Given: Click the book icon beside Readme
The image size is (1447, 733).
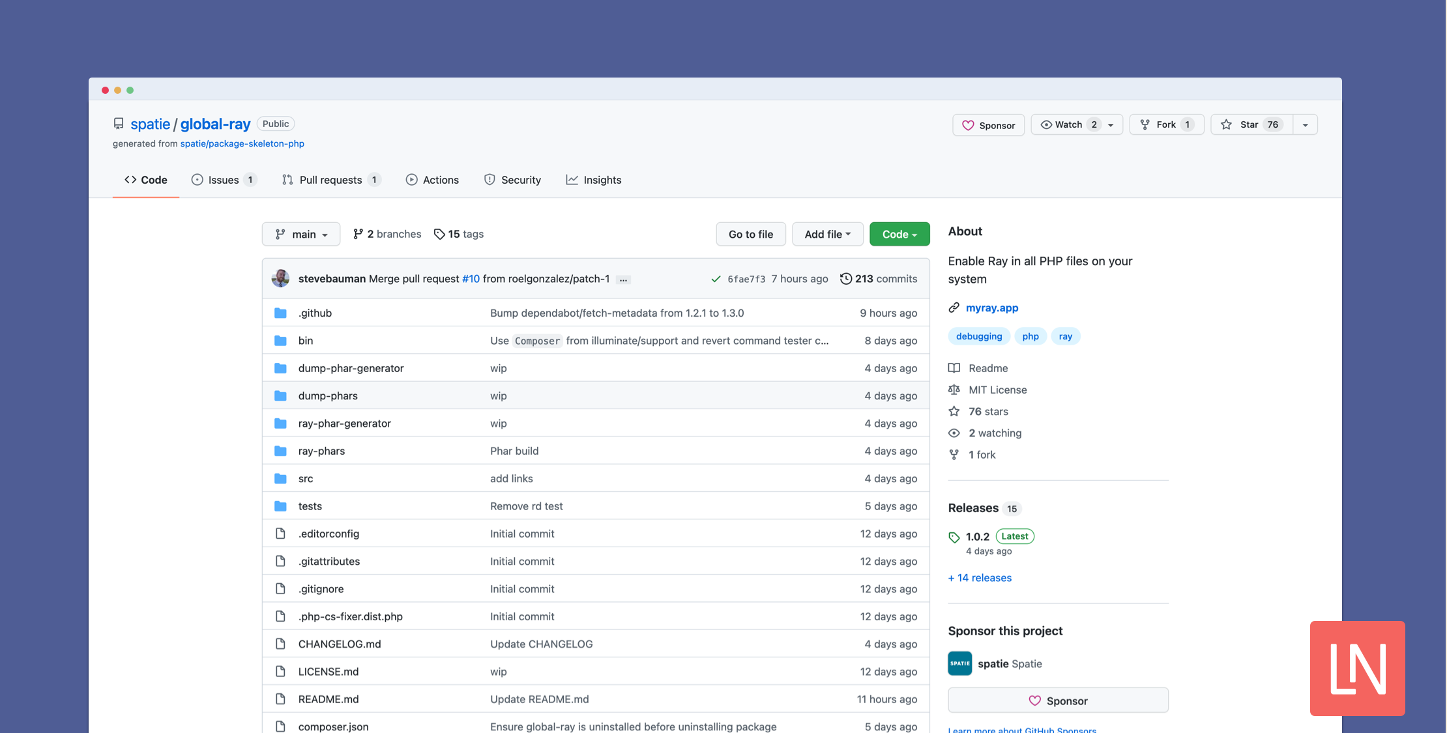Looking at the screenshot, I should point(954,368).
